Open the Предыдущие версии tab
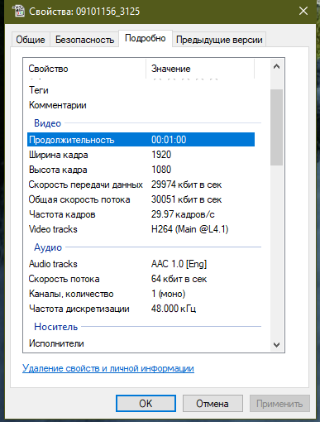Viewport: 320px width, 422px height. [219, 40]
